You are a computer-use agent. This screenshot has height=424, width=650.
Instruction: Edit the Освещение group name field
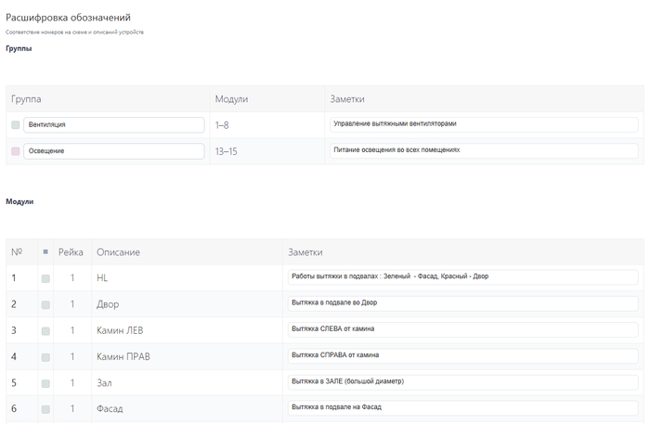click(x=114, y=151)
